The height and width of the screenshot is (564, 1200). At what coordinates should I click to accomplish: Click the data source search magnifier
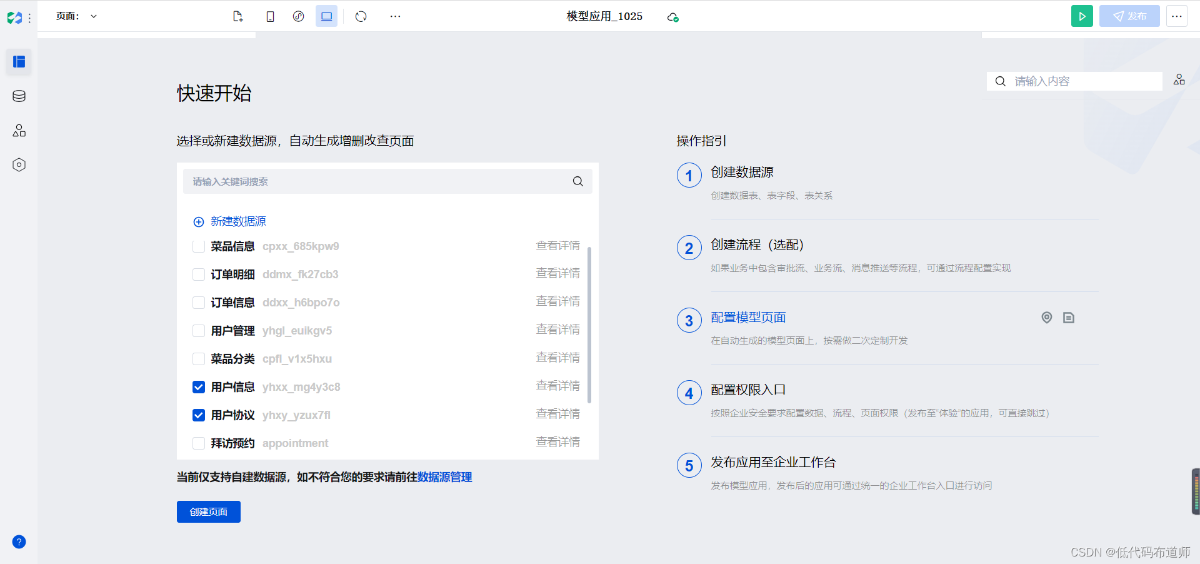(578, 181)
